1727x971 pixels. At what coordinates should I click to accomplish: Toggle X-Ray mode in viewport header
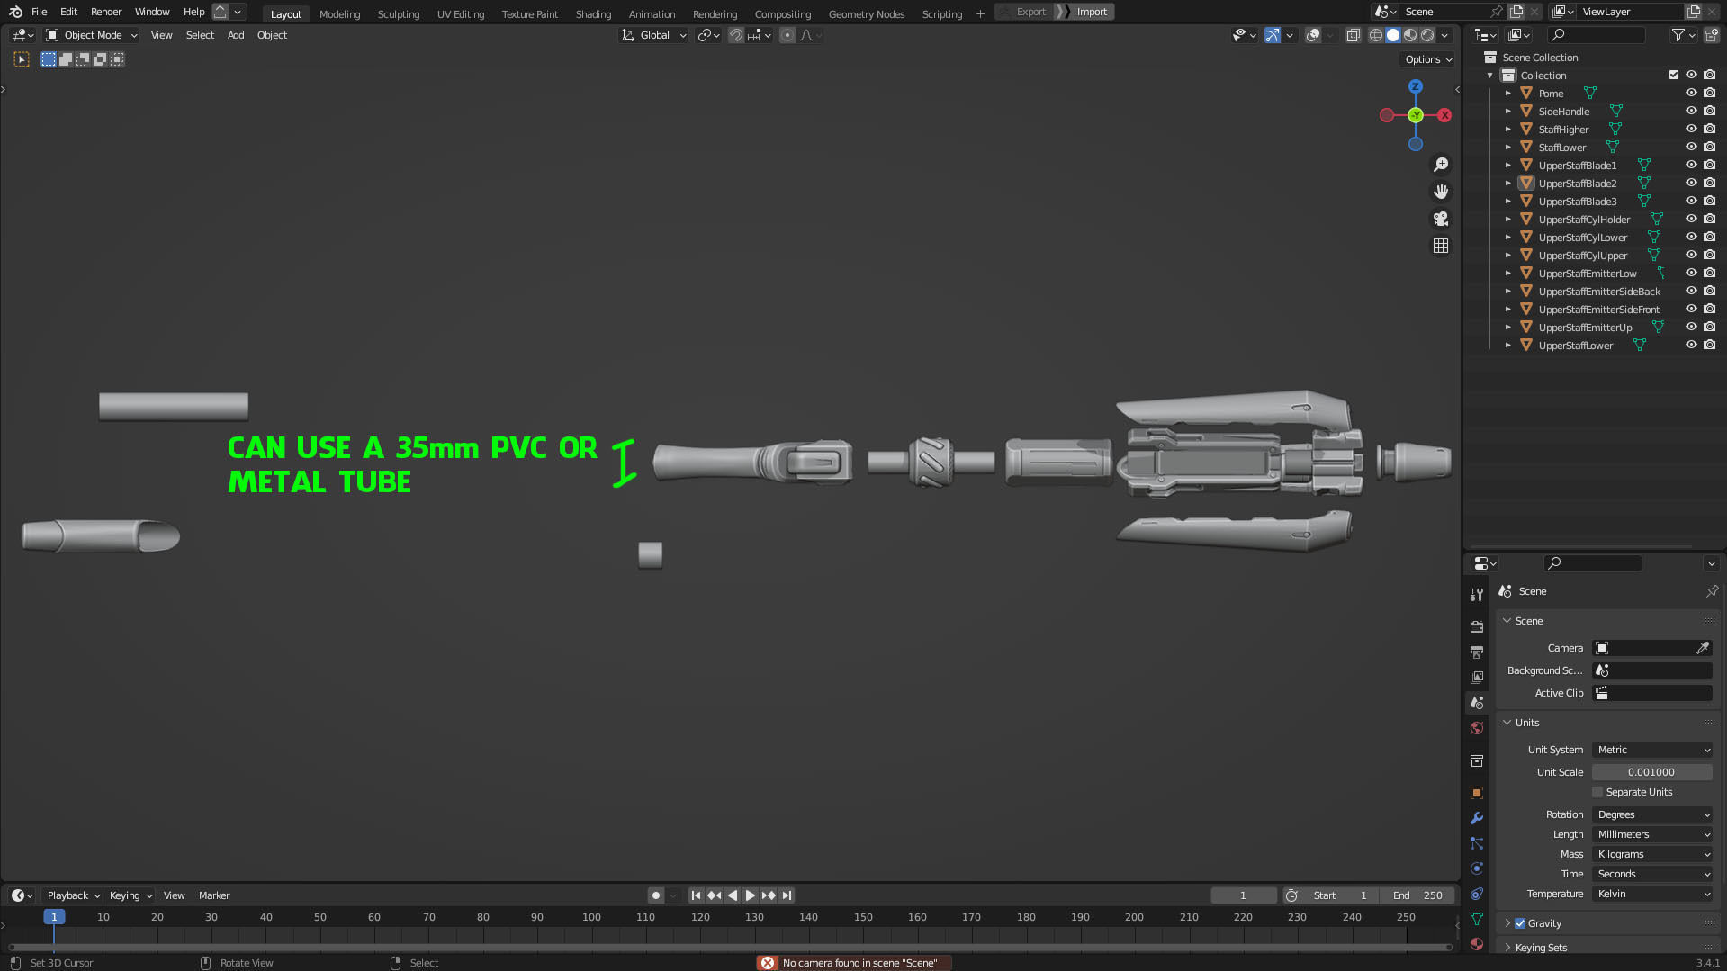pos(1354,35)
